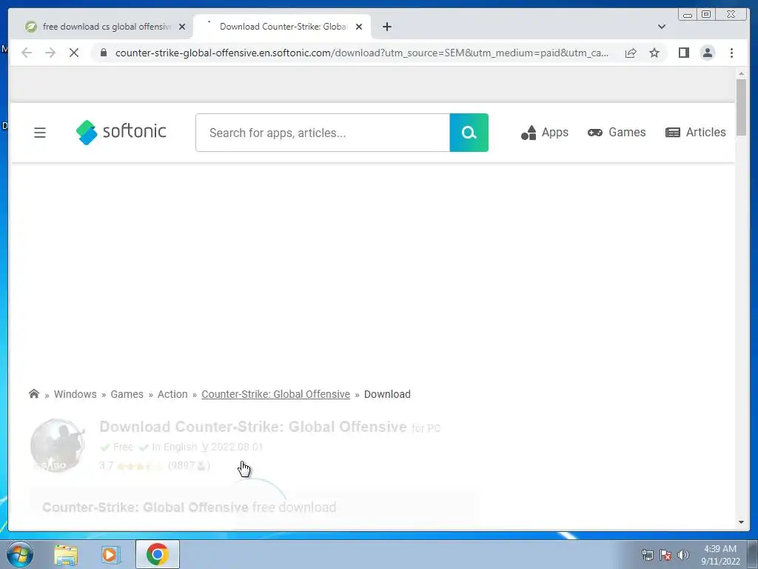Viewport: 758px width, 569px height.
Task: Select the 'Download Counter-Strike: Global' tab
Action: point(283,27)
